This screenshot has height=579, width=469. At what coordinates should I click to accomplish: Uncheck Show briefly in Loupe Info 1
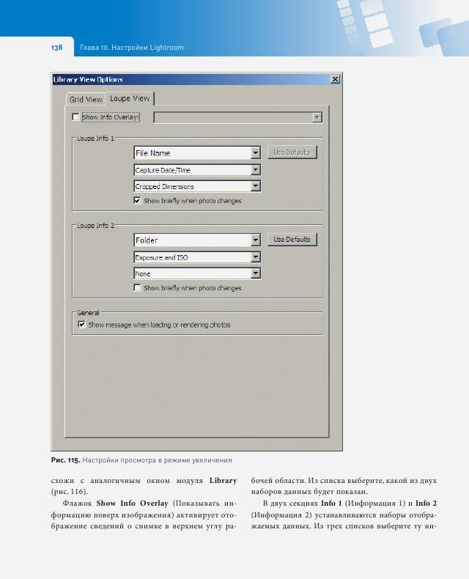pyautogui.click(x=138, y=200)
